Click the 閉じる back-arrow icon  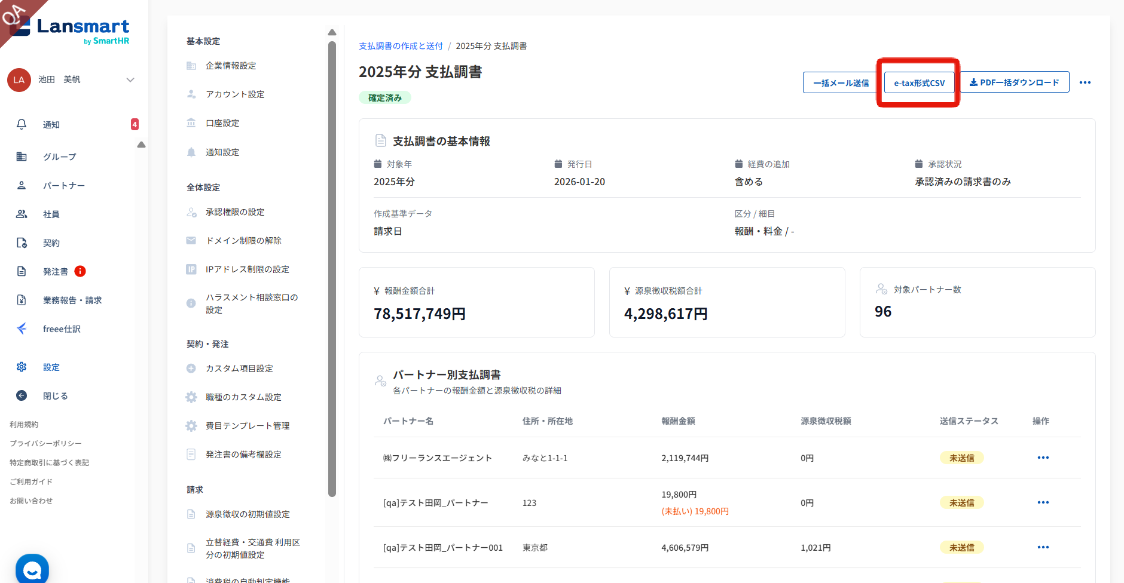click(22, 395)
